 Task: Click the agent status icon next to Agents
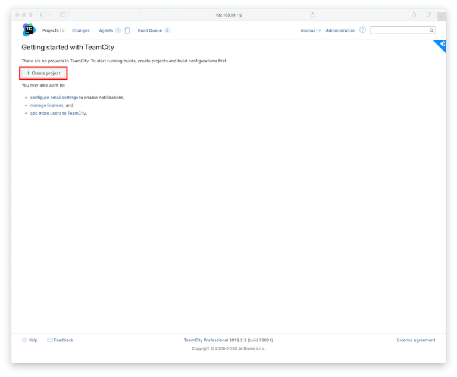pos(127,30)
